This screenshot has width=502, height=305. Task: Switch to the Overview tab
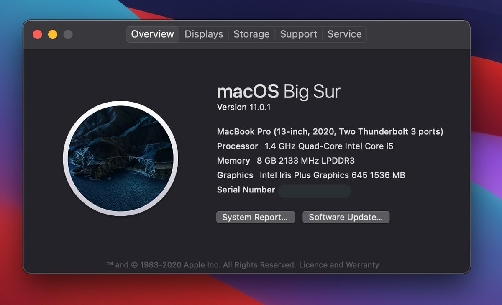[153, 34]
